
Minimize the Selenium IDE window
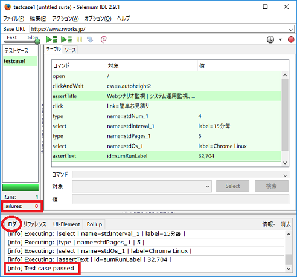(245, 7)
